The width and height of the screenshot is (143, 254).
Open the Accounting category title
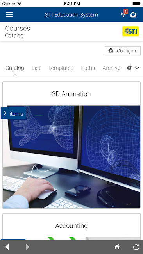pos(71,226)
